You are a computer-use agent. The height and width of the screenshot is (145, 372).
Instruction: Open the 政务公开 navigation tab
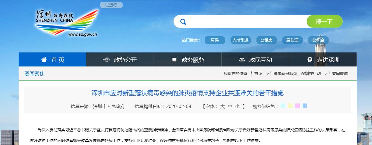[x=125, y=59]
